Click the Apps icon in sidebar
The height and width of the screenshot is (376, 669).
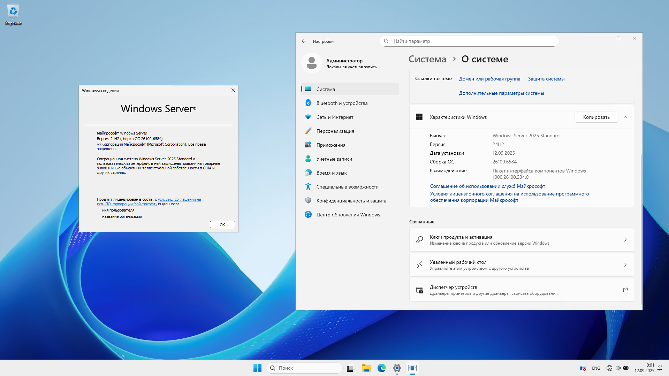click(308, 145)
